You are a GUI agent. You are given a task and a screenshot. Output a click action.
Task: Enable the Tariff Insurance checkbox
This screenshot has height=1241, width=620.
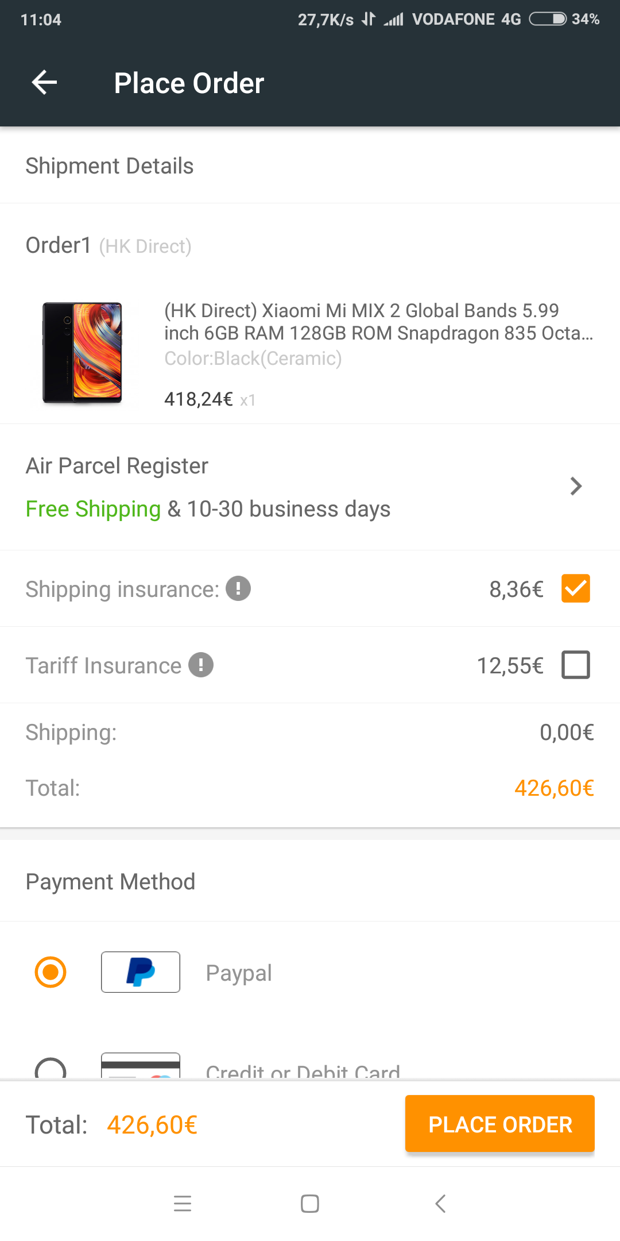click(x=576, y=665)
